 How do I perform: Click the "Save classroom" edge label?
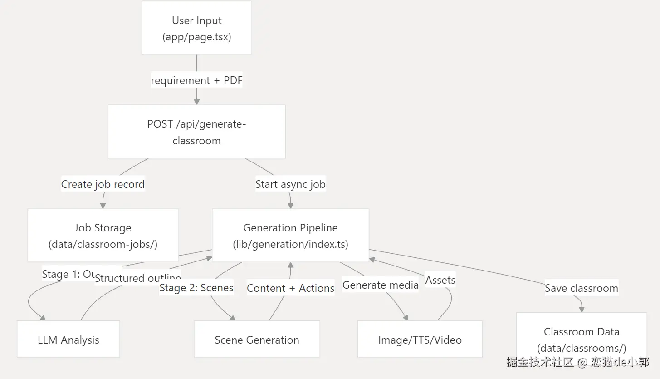pyautogui.click(x=581, y=288)
